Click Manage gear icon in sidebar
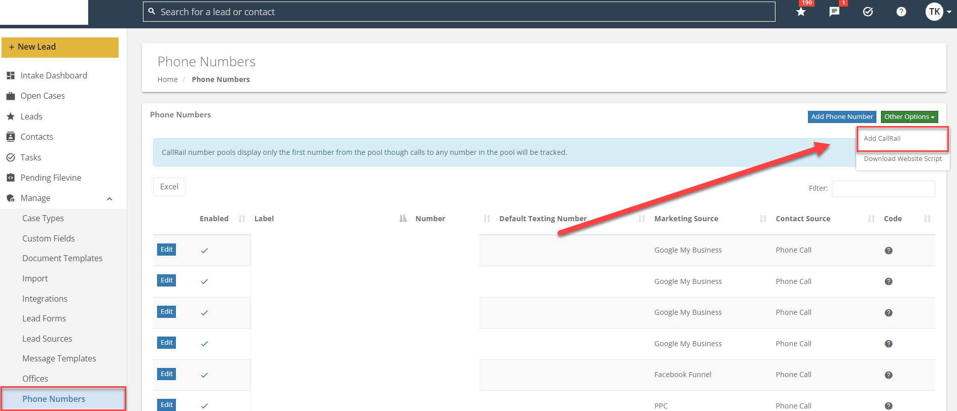This screenshot has width=957, height=411. (10, 198)
